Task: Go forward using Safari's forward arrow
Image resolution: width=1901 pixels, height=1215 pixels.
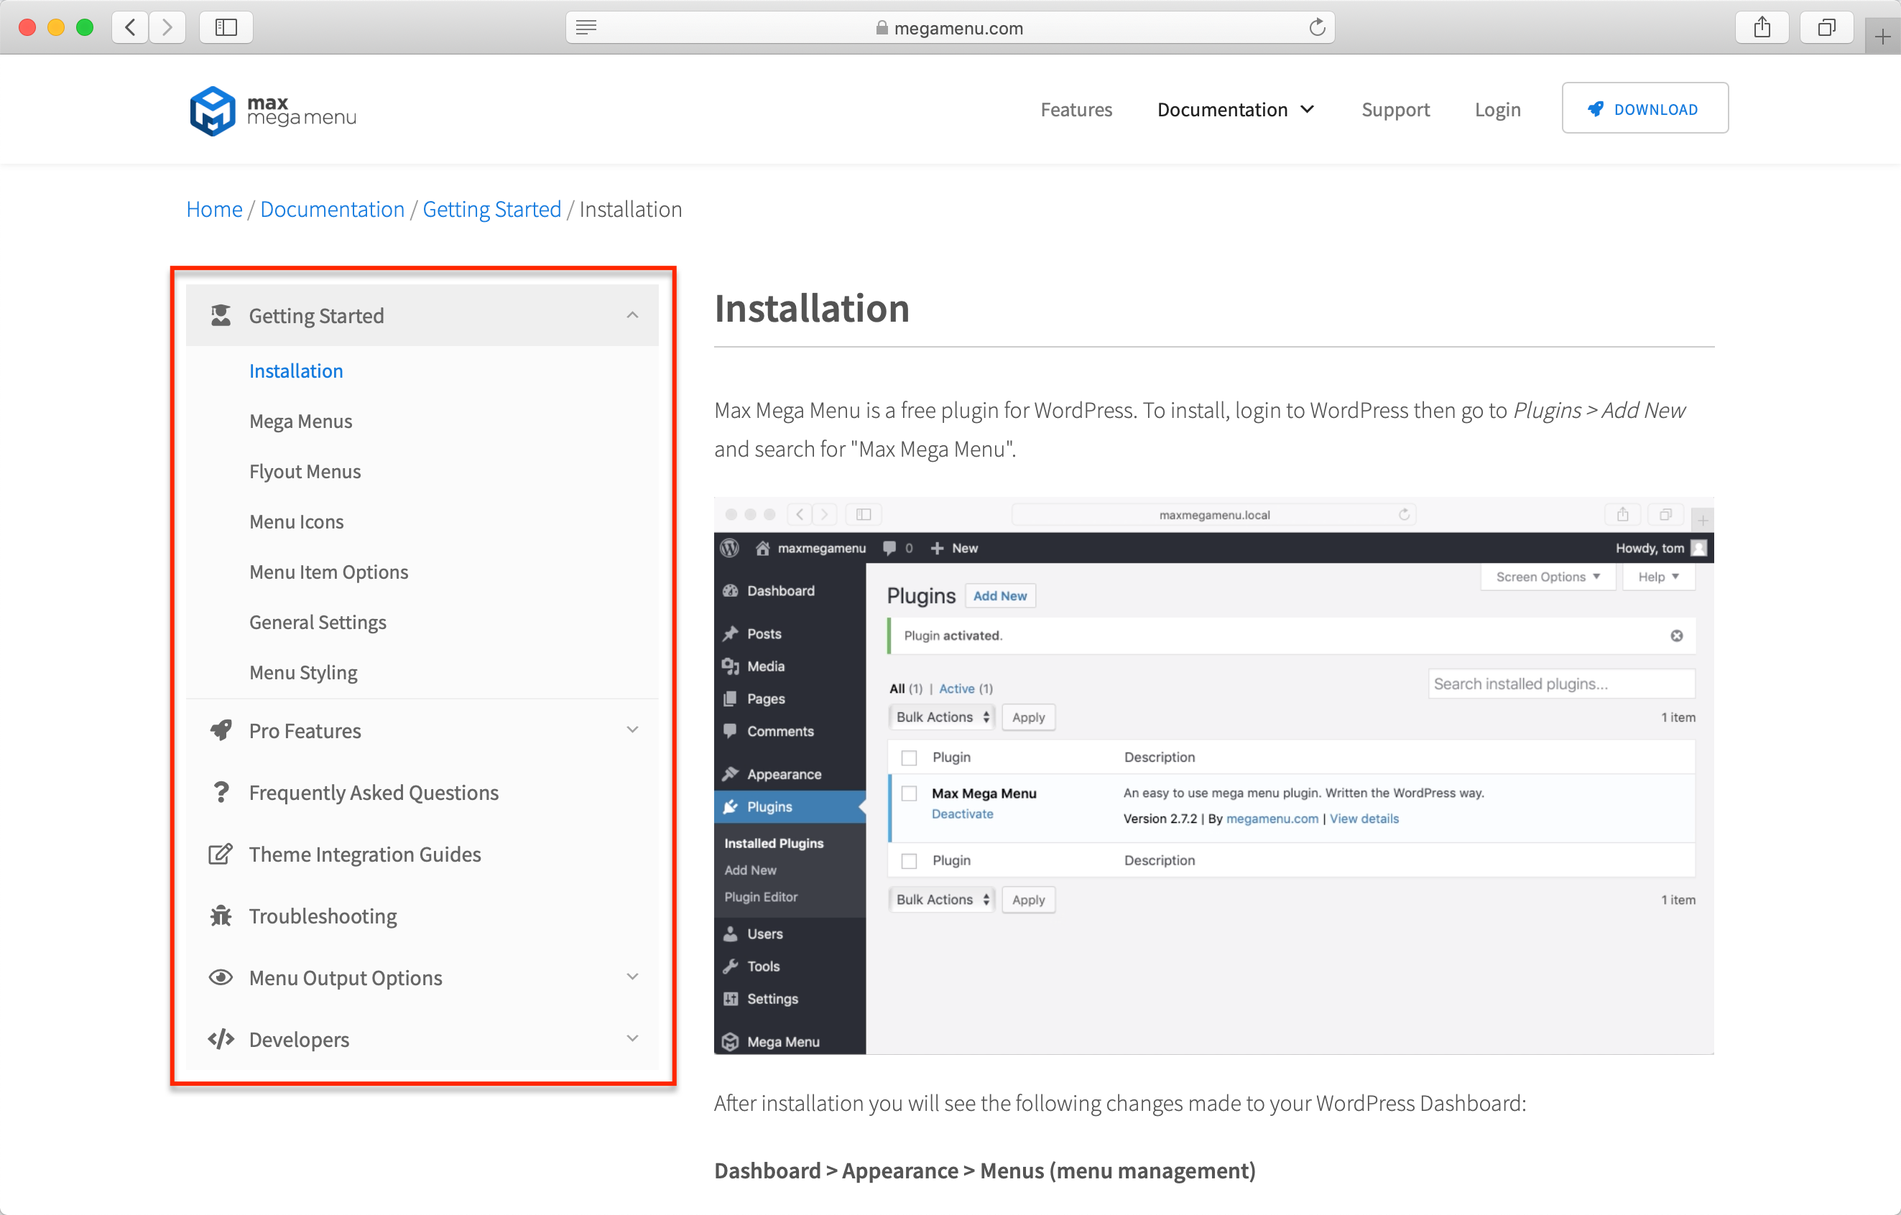Action: tap(167, 27)
